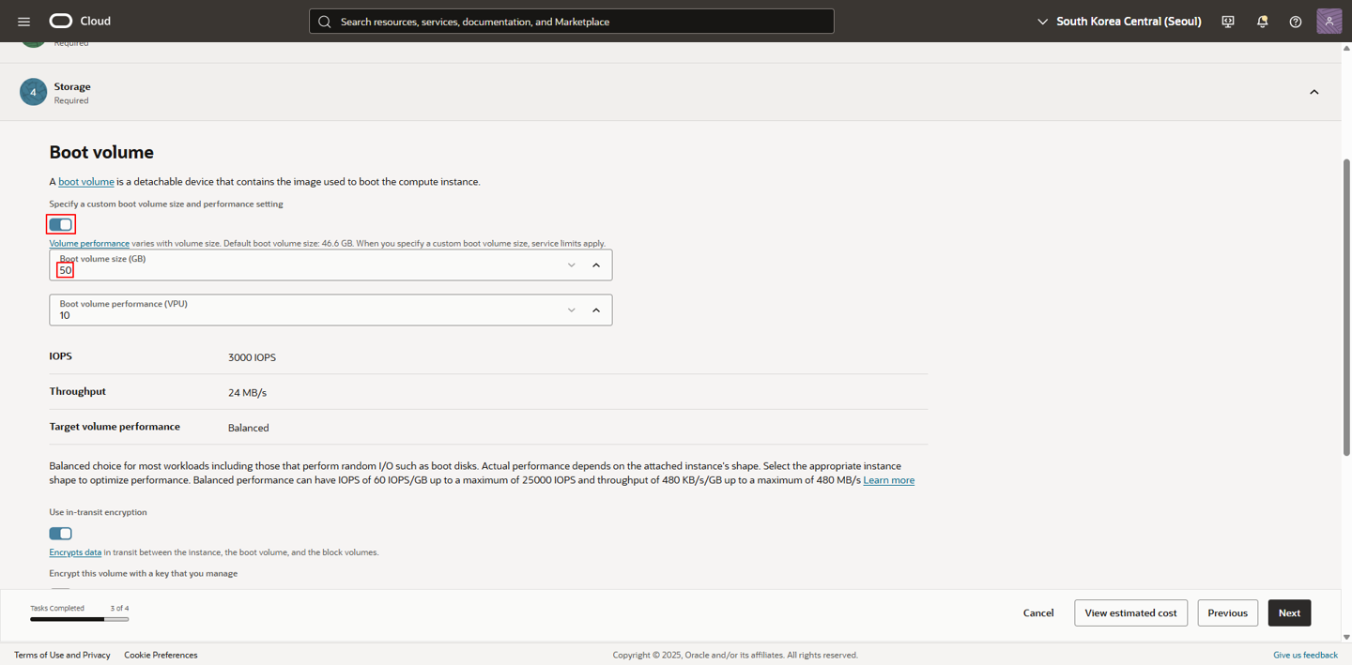The height and width of the screenshot is (665, 1352).
Task: Open the Cloud Shell developer tools icon
Action: pos(1227,22)
